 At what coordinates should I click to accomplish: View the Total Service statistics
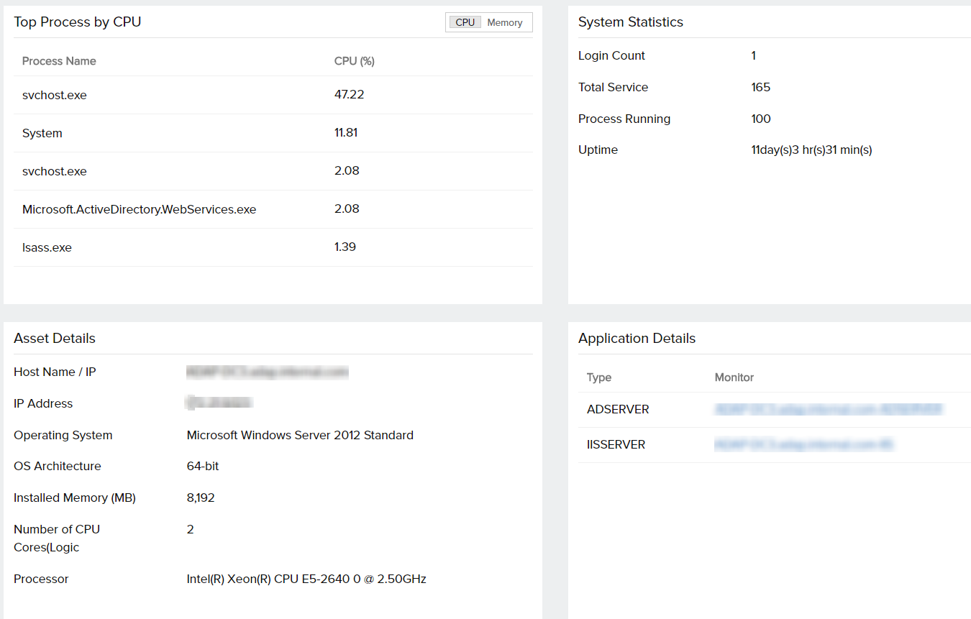pyautogui.click(x=613, y=87)
